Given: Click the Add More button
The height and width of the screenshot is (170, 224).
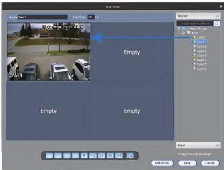Looking at the screenshot, I should [162, 163].
